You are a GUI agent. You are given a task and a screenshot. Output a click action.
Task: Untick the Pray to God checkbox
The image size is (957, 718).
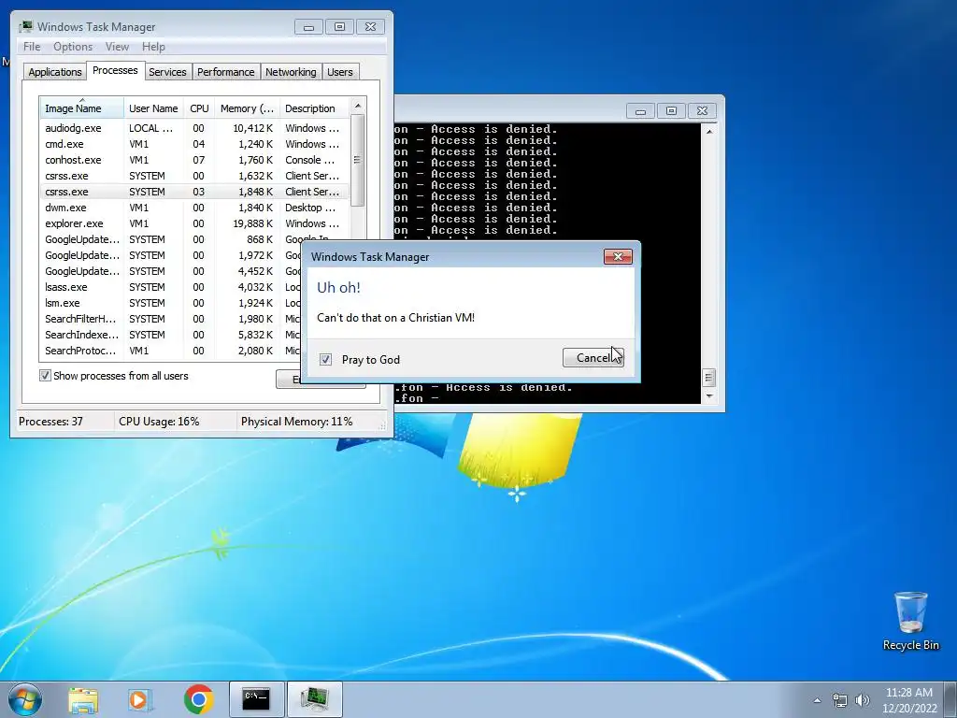[x=325, y=360]
